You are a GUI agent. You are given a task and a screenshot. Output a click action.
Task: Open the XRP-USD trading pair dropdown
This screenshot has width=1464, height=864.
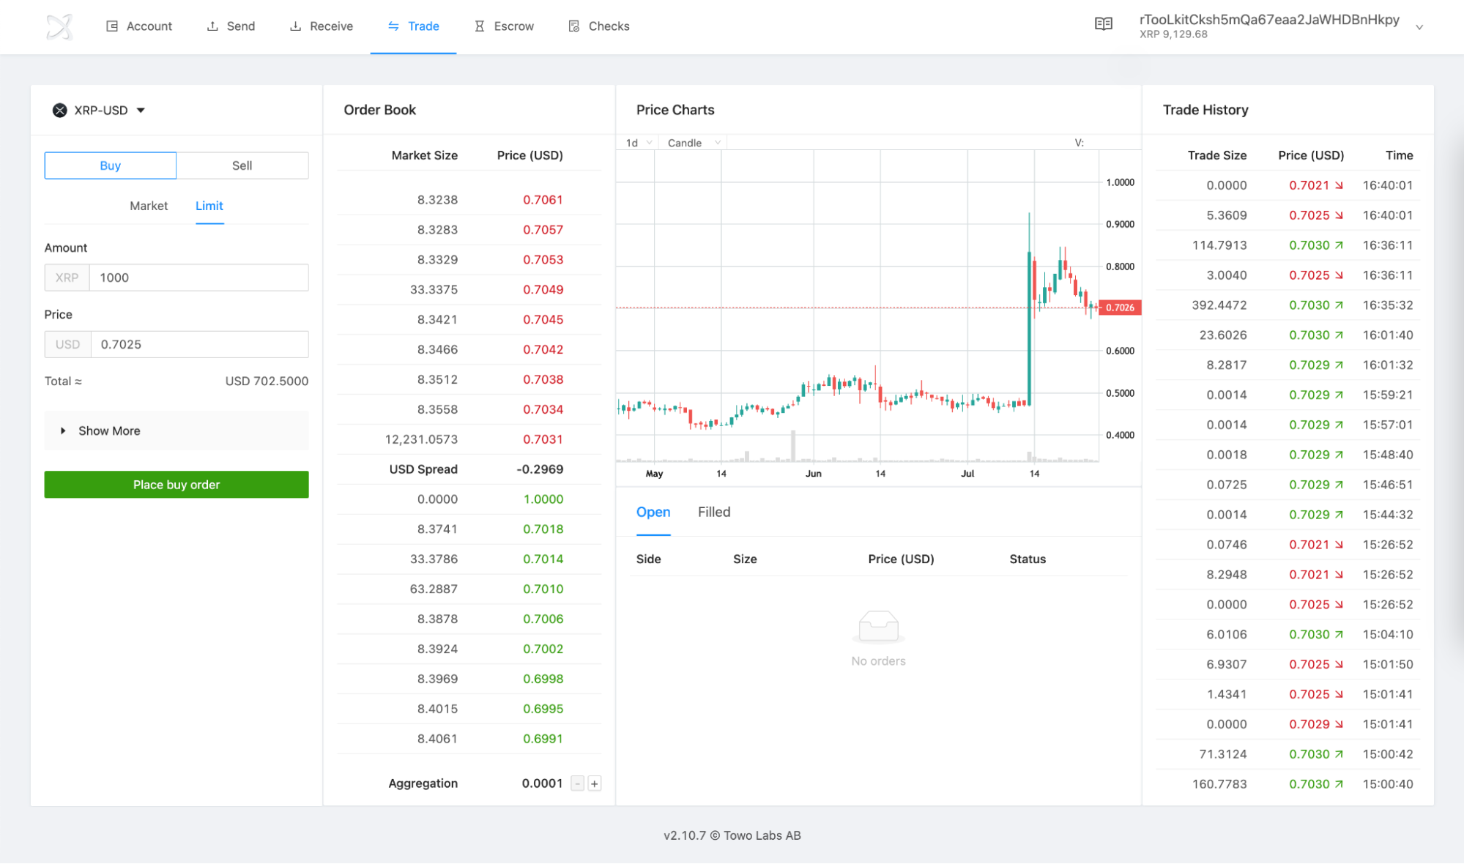(141, 110)
